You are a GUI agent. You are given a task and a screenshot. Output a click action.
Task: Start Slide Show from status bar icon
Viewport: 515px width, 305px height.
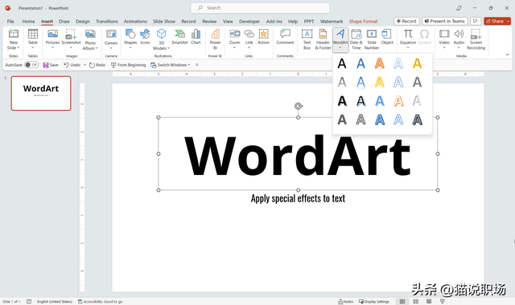(443, 302)
